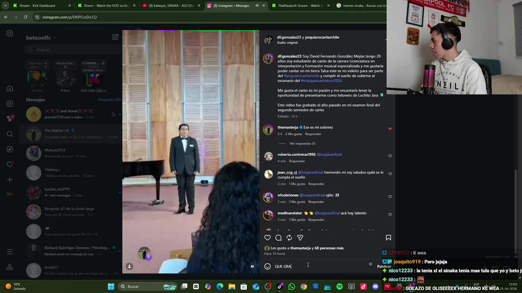Screen dimensions: 522x293
Task: Mute the Instagram tab audio icon
Action: [x=257, y=6]
